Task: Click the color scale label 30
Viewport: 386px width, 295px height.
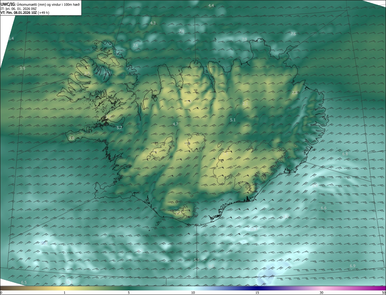Action: click(321, 293)
